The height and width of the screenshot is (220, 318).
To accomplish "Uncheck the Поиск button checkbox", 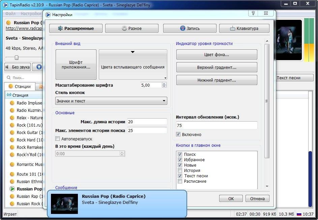I will pyautogui.click(x=180, y=155).
